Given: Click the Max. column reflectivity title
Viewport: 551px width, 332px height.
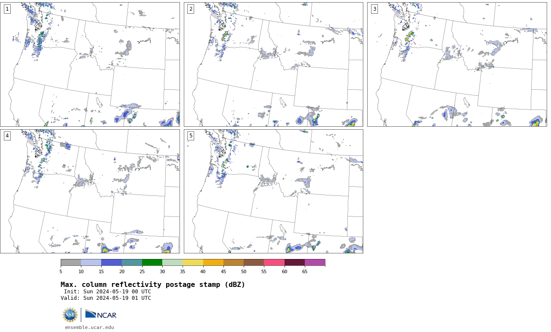Looking at the screenshot, I should (153, 285).
